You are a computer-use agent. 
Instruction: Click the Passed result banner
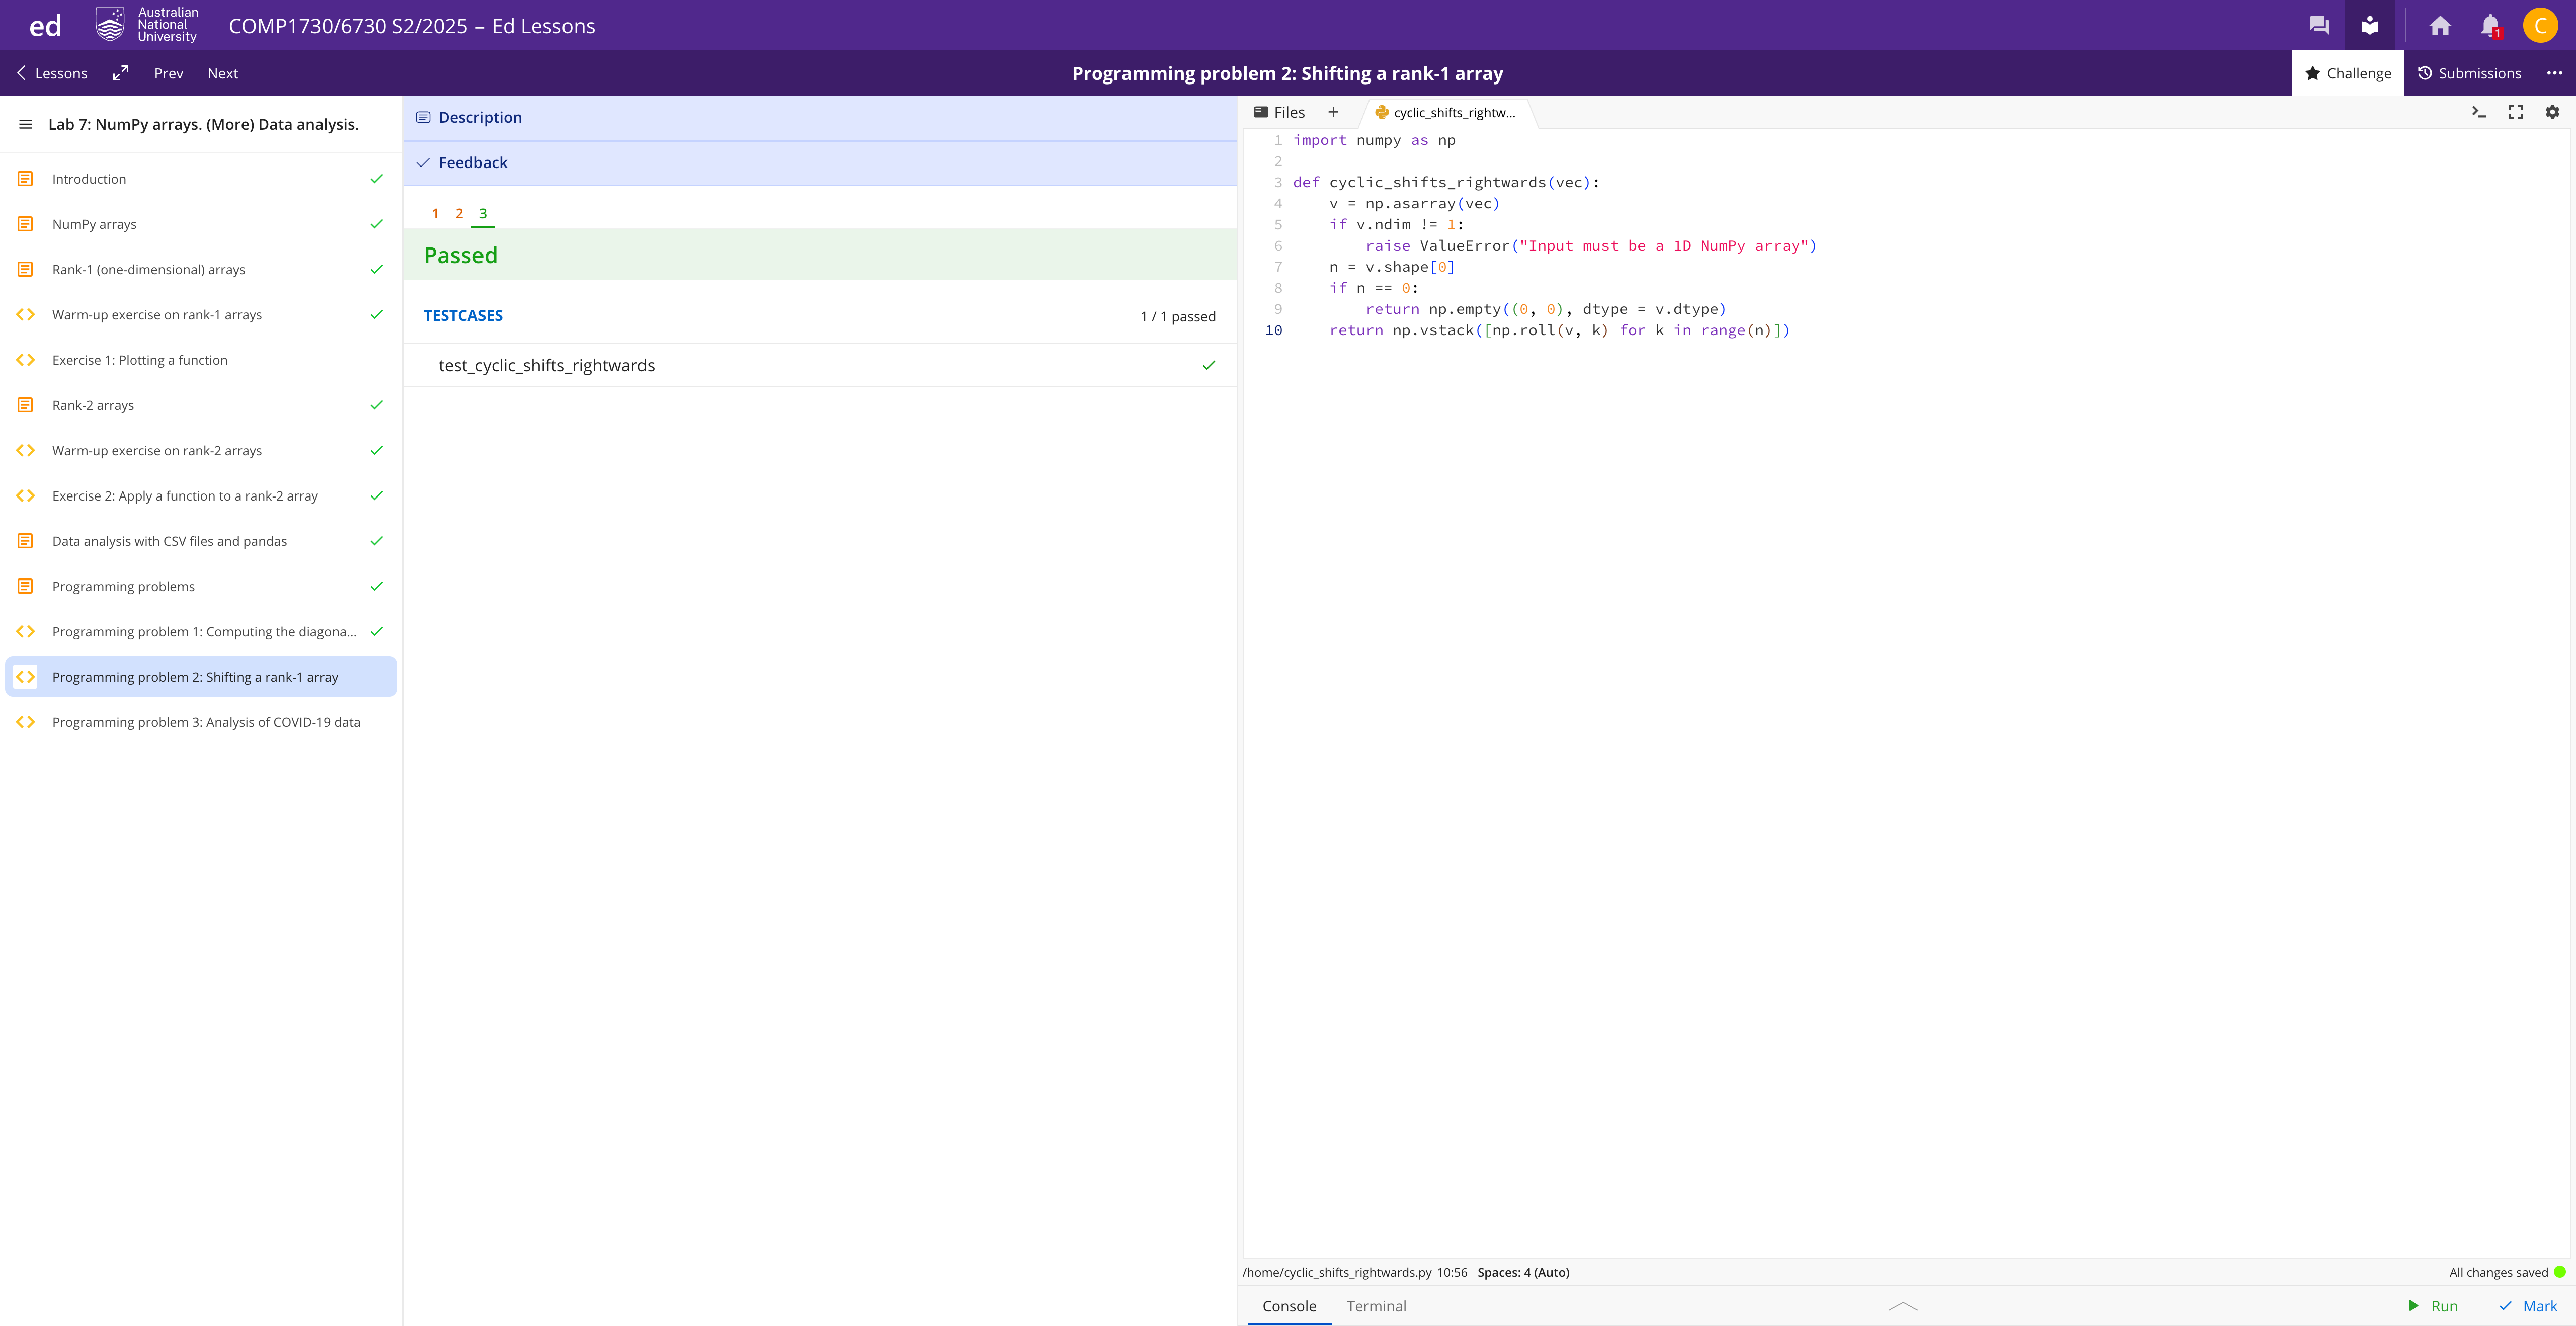coord(820,255)
